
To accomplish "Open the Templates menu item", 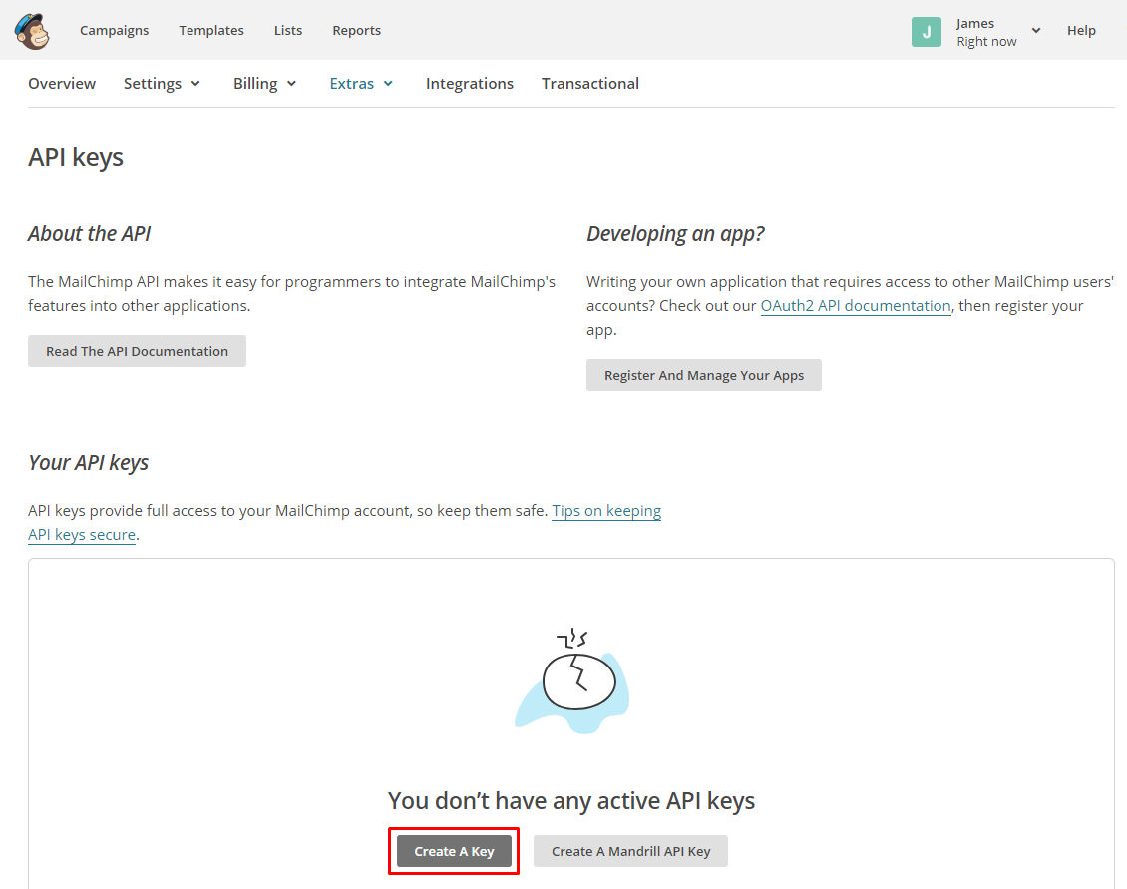I will [211, 30].
